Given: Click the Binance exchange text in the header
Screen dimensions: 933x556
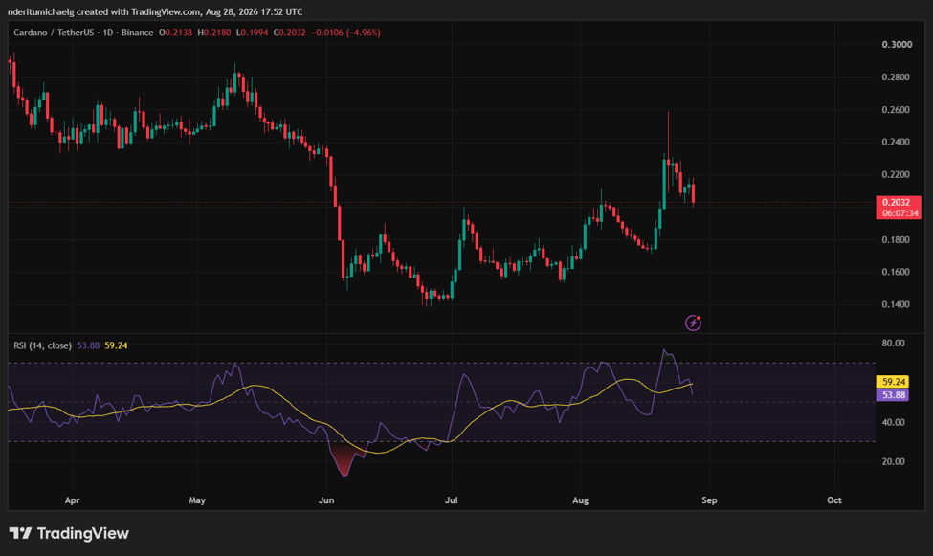Looking at the screenshot, I should tap(138, 33).
